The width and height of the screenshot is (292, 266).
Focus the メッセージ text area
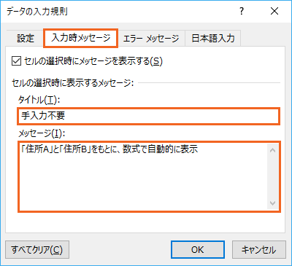pyautogui.click(x=144, y=176)
